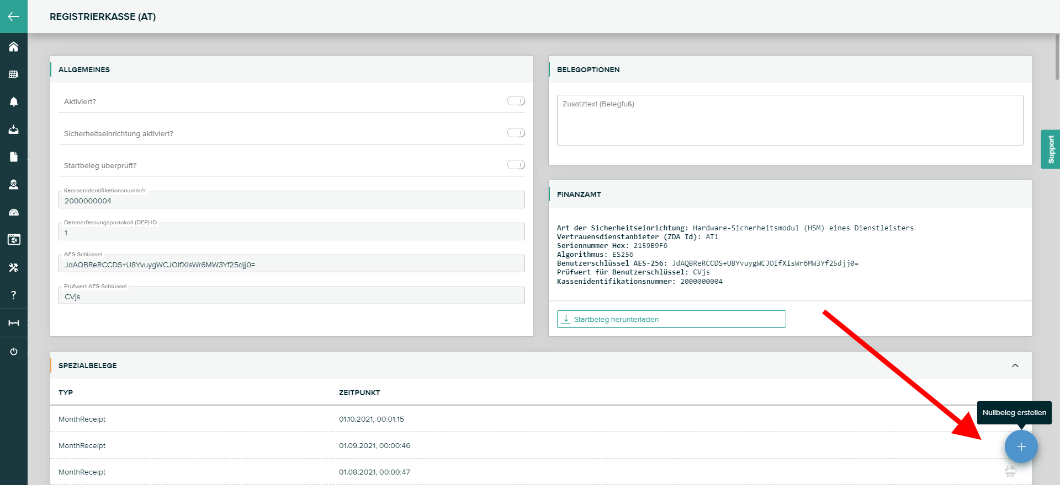Go to the home icon
This screenshot has width=1060, height=485.
[x=14, y=47]
